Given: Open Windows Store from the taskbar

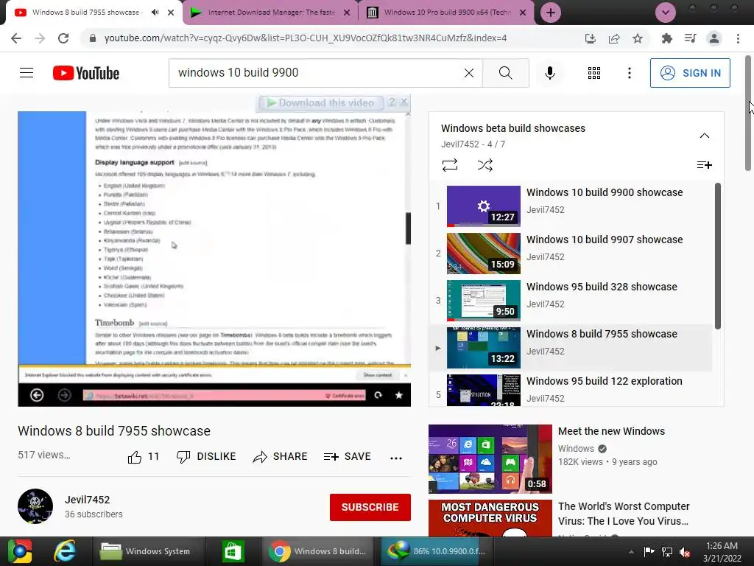Looking at the screenshot, I should tap(233, 551).
